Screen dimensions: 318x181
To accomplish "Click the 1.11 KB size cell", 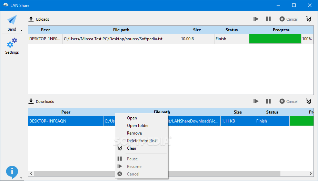I will 238,121.
